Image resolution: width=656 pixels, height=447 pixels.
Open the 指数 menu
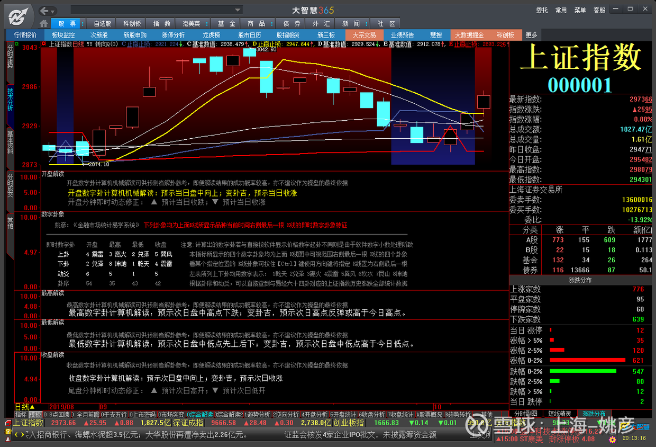[x=161, y=24]
